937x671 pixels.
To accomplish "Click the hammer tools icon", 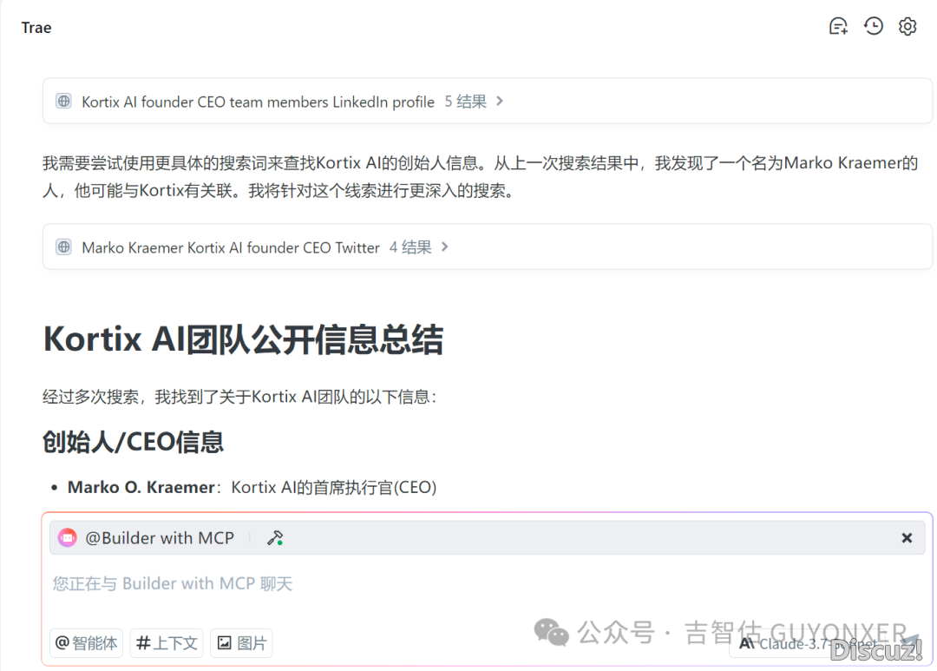I will (x=275, y=538).
